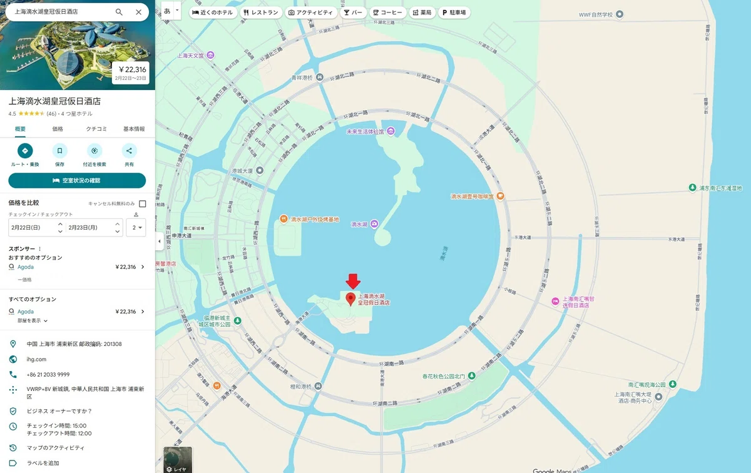Click the 临港新城主城区城市公园 marker

pyautogui.click(x=238, y=321)
